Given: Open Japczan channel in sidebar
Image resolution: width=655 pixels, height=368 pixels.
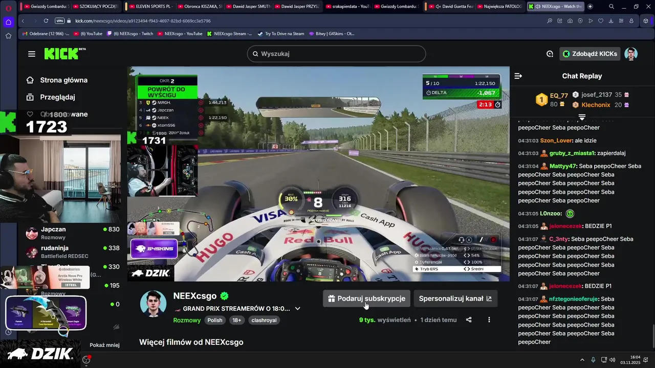Looking at the screenshot, I should (x=72, y=233).
